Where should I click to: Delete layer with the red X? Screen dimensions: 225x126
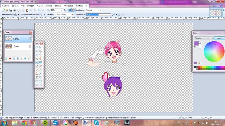[10, 58]
